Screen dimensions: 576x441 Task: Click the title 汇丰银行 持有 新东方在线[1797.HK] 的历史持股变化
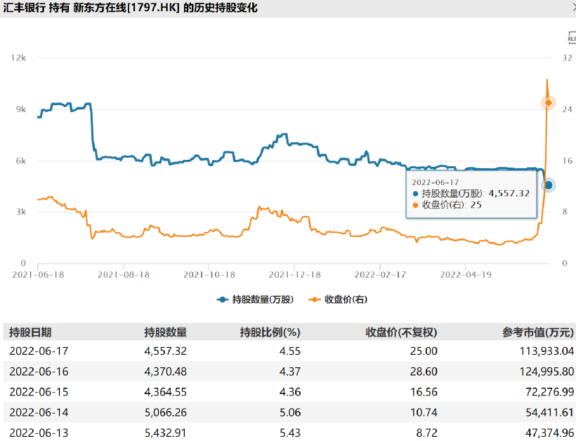[x=131, y=8]
